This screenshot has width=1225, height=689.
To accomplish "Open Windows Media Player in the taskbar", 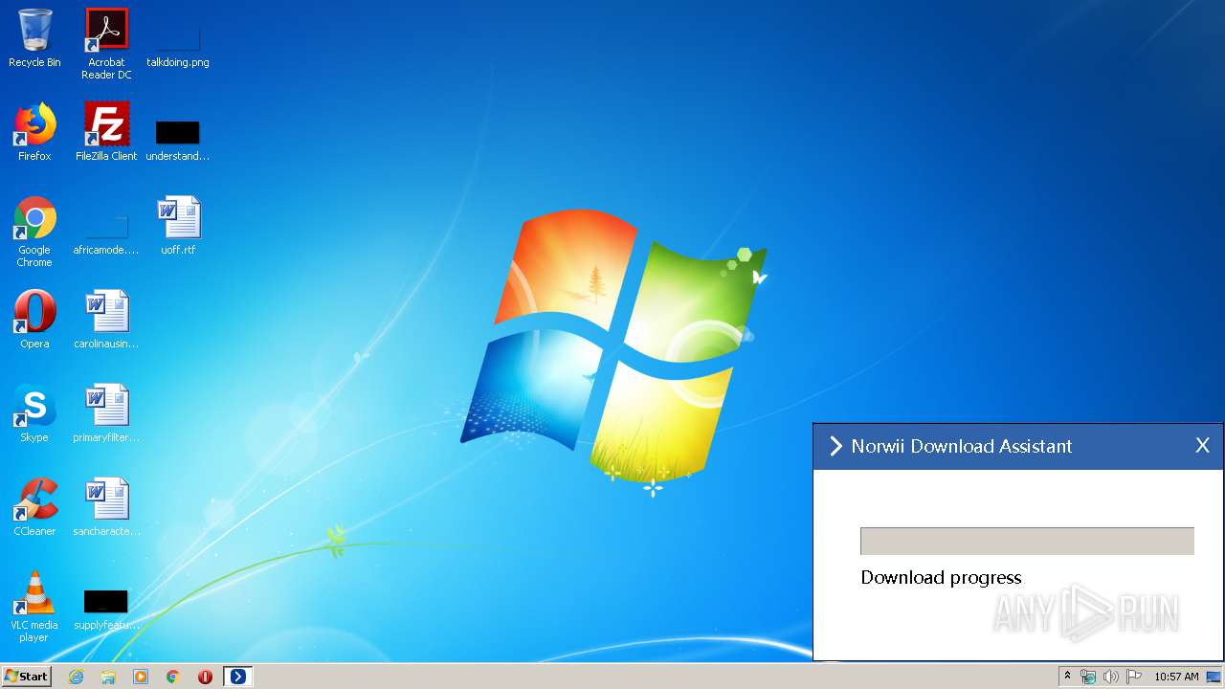I will click(141, 677).
